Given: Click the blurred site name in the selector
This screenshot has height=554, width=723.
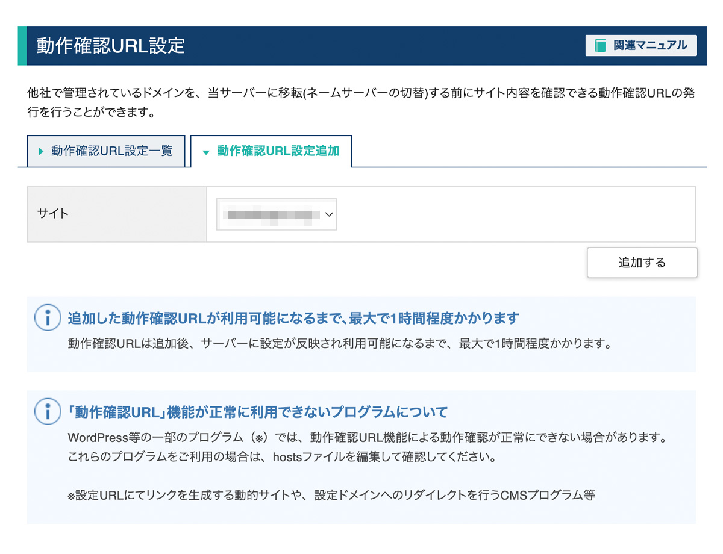Looking at the screenshot, I should 271,214.
